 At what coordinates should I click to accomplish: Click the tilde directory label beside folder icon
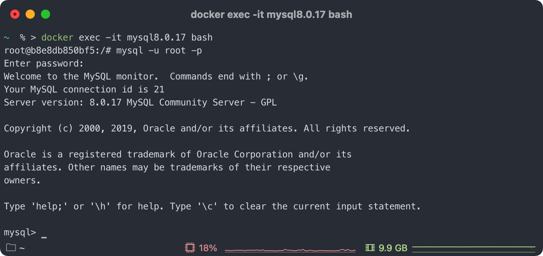[22, 248]
